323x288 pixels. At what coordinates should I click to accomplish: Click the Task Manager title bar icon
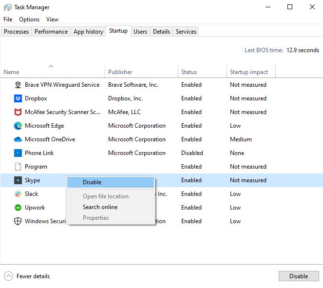[x=8, y=7]
